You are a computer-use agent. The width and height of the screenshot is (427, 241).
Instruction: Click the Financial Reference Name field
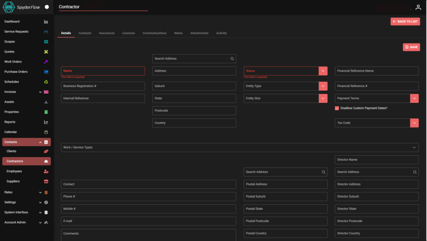377,71
